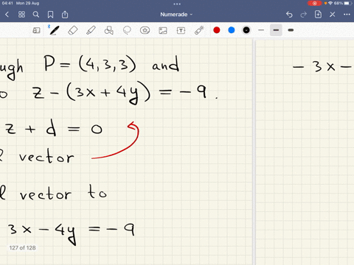
Task: Choose the red pen color
Action: pyautogui.click(x=217, y=30)
